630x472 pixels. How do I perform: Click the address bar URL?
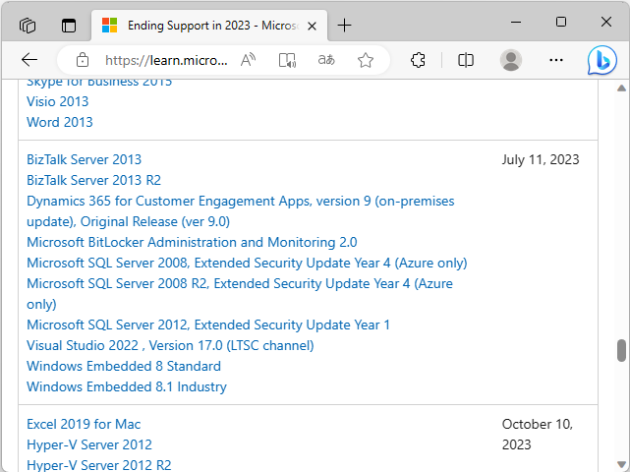pyautogui.click(x=166, y=60)
